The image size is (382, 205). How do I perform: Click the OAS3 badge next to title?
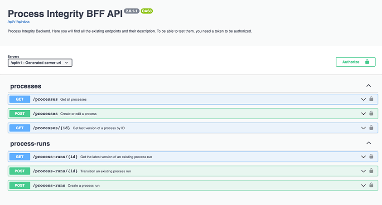tap(147, 11)
